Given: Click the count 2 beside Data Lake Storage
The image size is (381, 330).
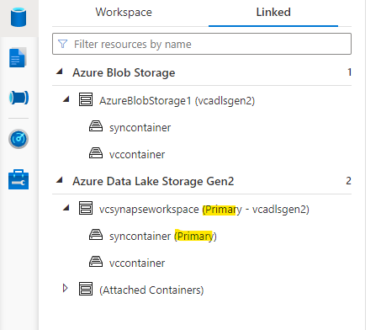Looking at the screenshot, I should coord(348,181).
